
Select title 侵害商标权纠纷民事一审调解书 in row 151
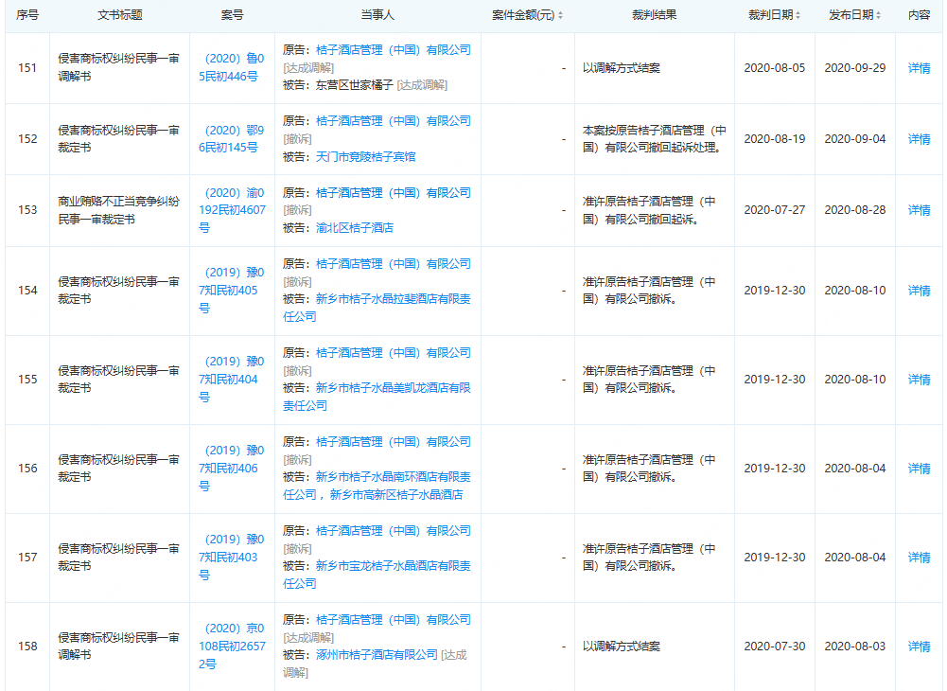pyautogui.click(x=119, y=67)
